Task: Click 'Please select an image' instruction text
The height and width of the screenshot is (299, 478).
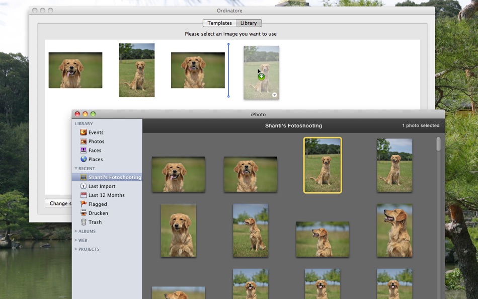Action: [x=230, y=34]
